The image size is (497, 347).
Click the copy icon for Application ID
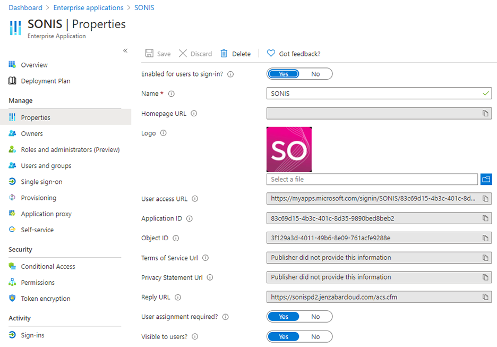click(485, 218)
